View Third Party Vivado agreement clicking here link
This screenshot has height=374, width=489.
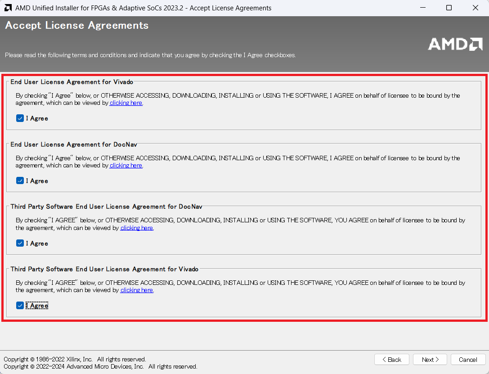(137, 290)
